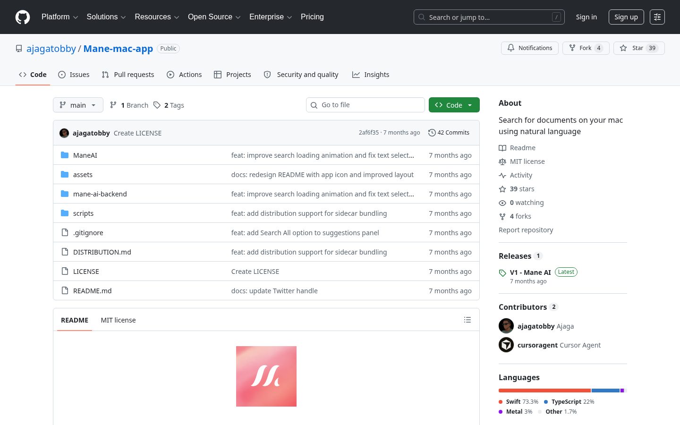
Task: Expand the Open Source menu
Action: (x=214, y=17)
